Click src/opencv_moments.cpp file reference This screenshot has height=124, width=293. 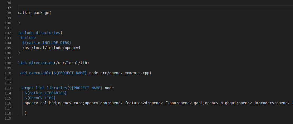point(125,73)
